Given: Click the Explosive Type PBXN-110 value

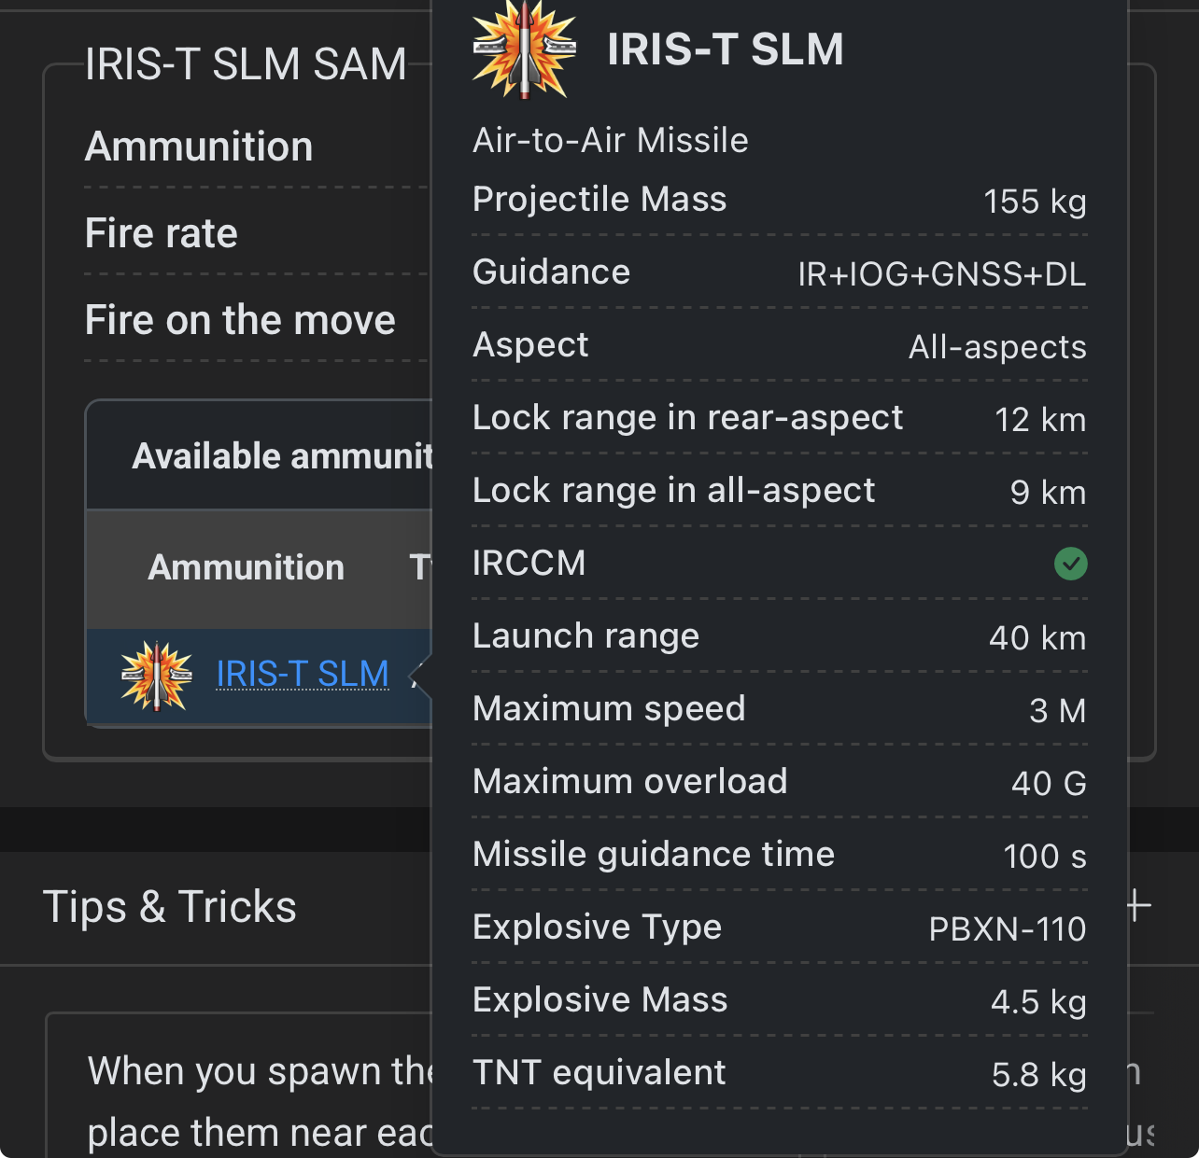Looking at the screenshot, I should (1007, 929).
